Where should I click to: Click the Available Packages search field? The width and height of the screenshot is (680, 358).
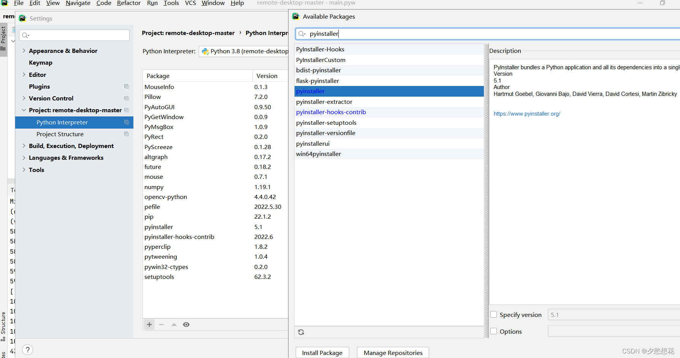pyautogui.click(x=488, y=34)
